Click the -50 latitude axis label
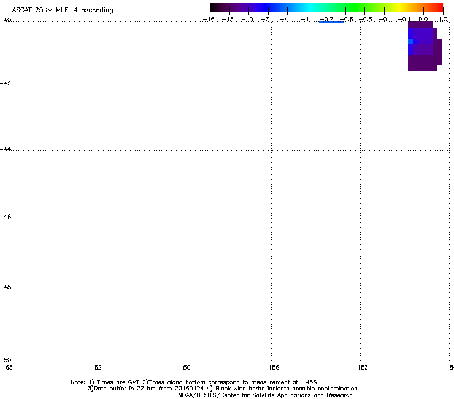454x399 pixels. (x=6, y=360)
